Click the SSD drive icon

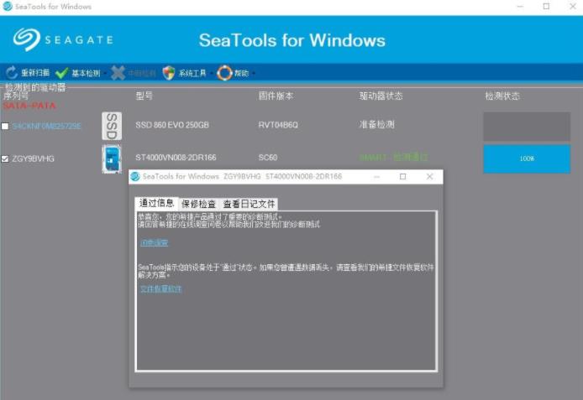coord(112,126)
